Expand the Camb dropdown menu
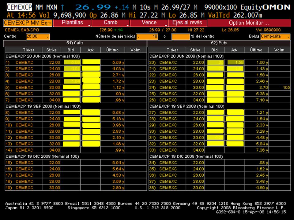Viewport: 294px width, 220px height. coord(111,23)
